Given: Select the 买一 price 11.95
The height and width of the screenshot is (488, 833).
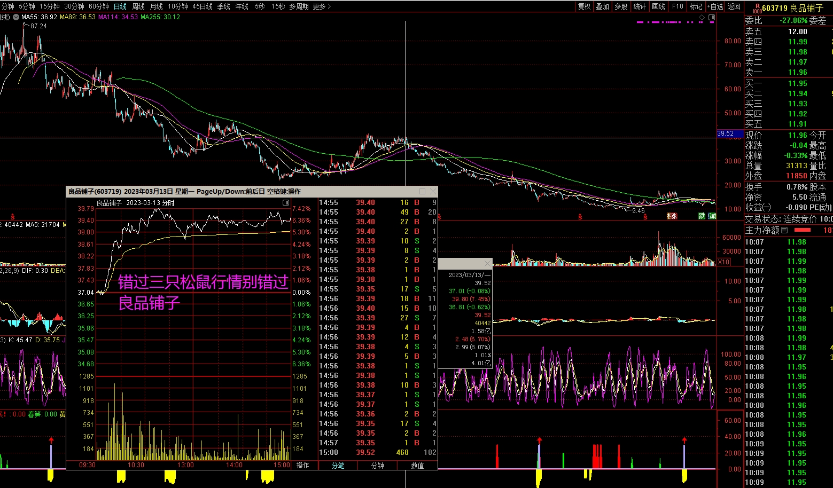Looking at the screenshot, I should click(x=797, y=83).
